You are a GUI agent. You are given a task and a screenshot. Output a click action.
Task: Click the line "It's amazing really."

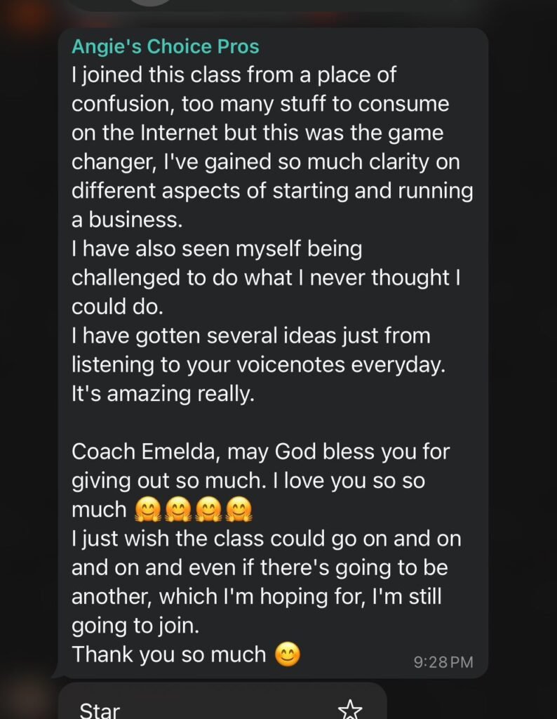point(162,393)
